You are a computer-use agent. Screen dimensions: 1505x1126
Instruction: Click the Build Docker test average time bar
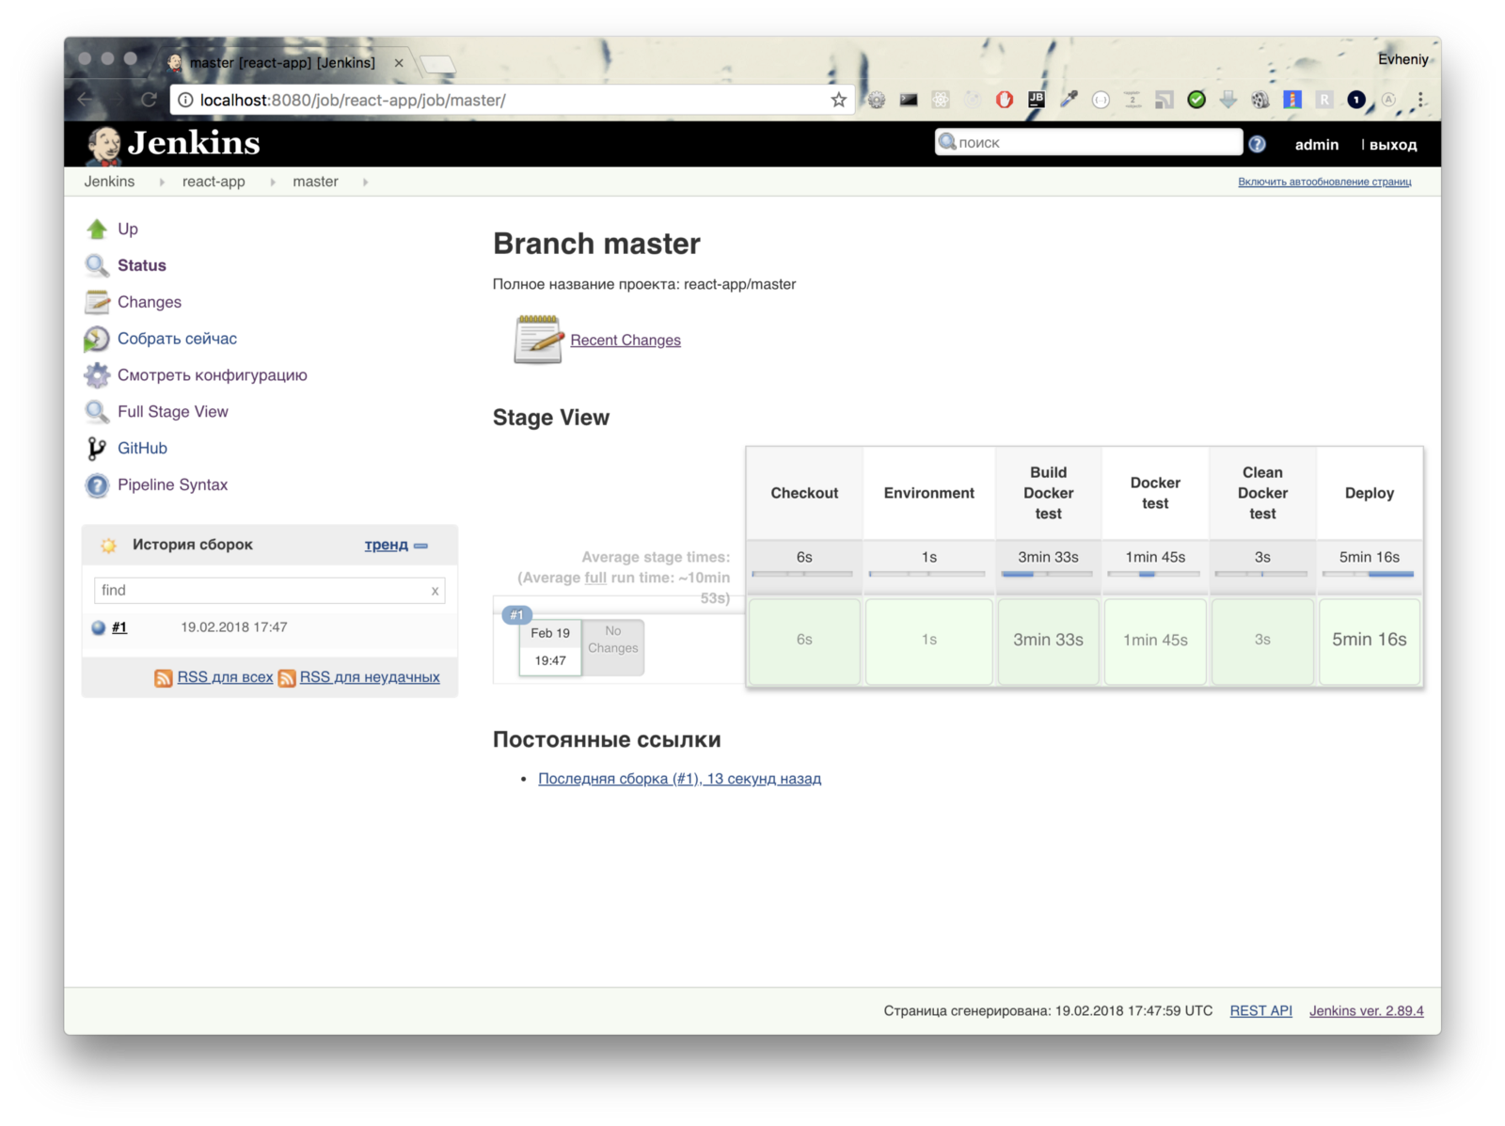pyautogui.click(x=1047, y=574)
